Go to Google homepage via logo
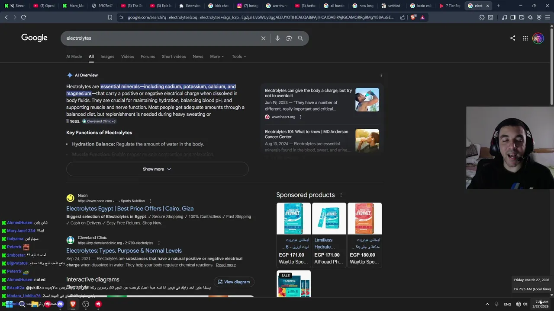 (34, 38)
